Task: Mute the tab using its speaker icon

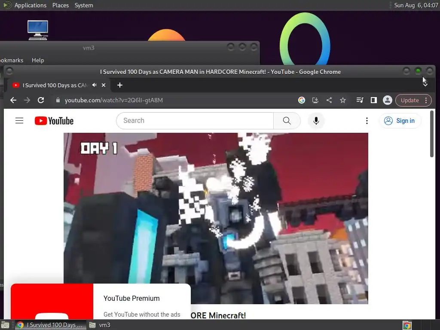Action: pos(95,85)
